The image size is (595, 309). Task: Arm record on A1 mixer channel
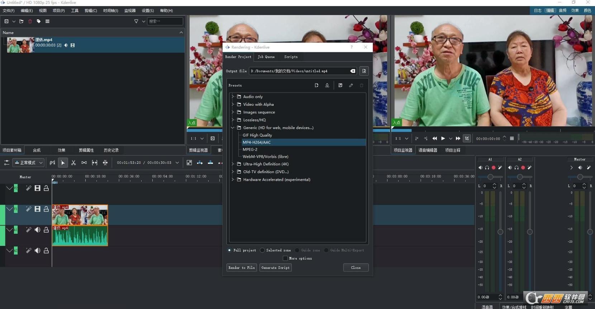pyautogui.click(x=494, y=167)
